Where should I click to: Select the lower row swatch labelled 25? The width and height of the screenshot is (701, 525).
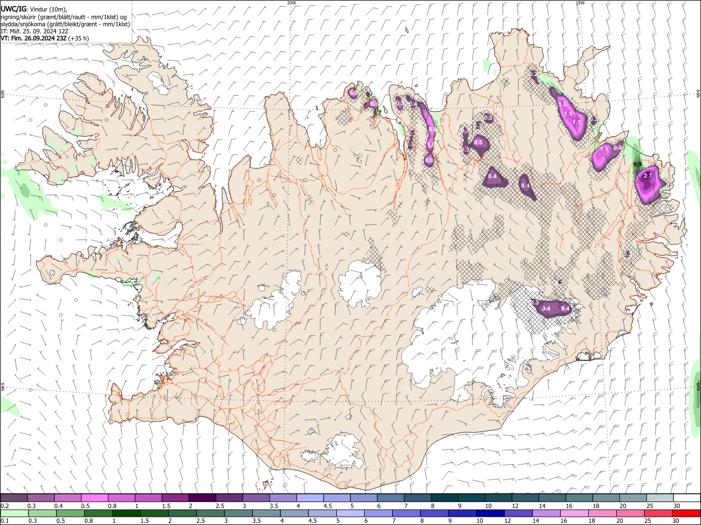(x=658, y=513)
